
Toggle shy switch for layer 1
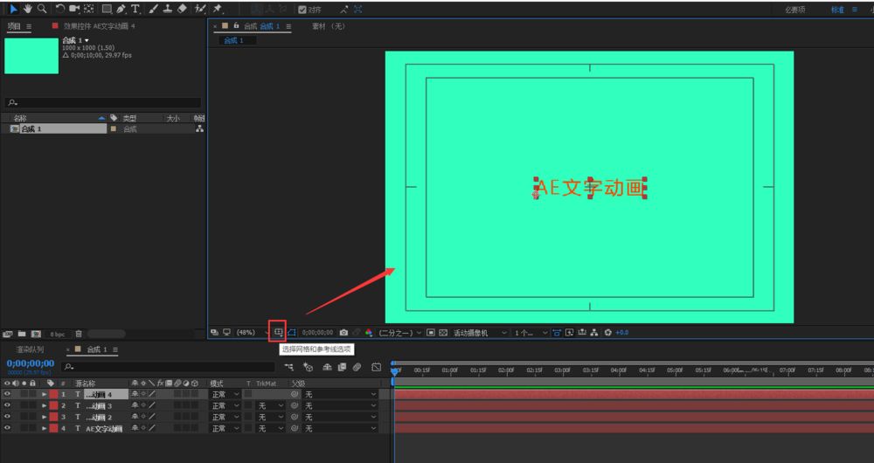click(135, 394)
